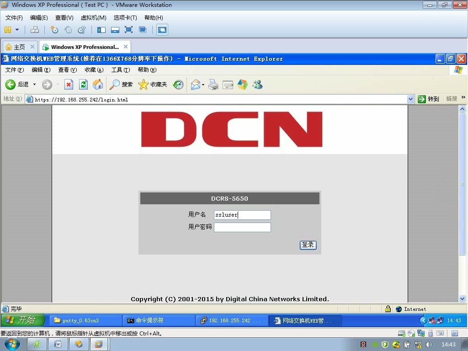
Task: Switch to 192.168.255.242 PuTTY taskbar item
Action: point(232,320)
